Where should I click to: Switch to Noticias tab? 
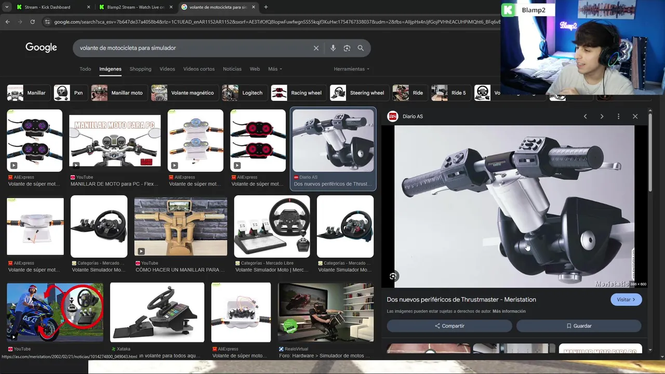(x=232, y=69)
